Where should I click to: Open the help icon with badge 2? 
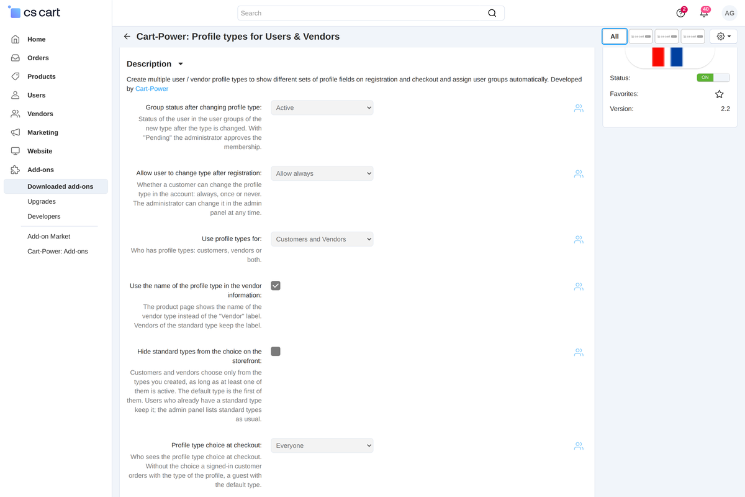click(681, 12)
